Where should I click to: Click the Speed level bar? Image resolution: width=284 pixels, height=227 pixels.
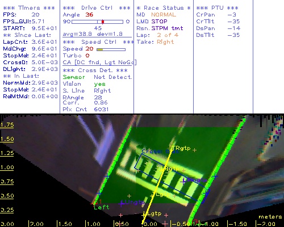[x=111, y=49]
